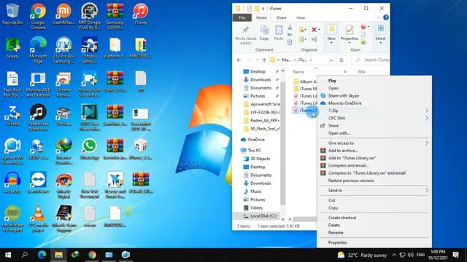
Task: Click the Explorer help question mark icon
Action: [x=386, y=17]
